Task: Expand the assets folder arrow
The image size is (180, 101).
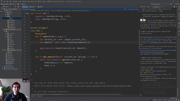Action: pyautogui.click(x=6, y=35)
